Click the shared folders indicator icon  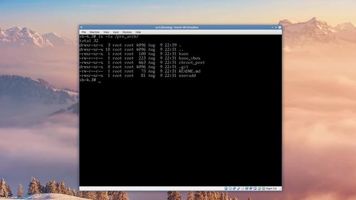pos(243,188)
